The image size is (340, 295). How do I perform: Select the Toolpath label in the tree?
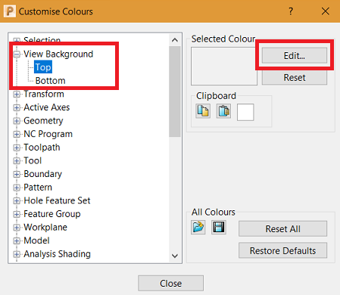(42, 147)
